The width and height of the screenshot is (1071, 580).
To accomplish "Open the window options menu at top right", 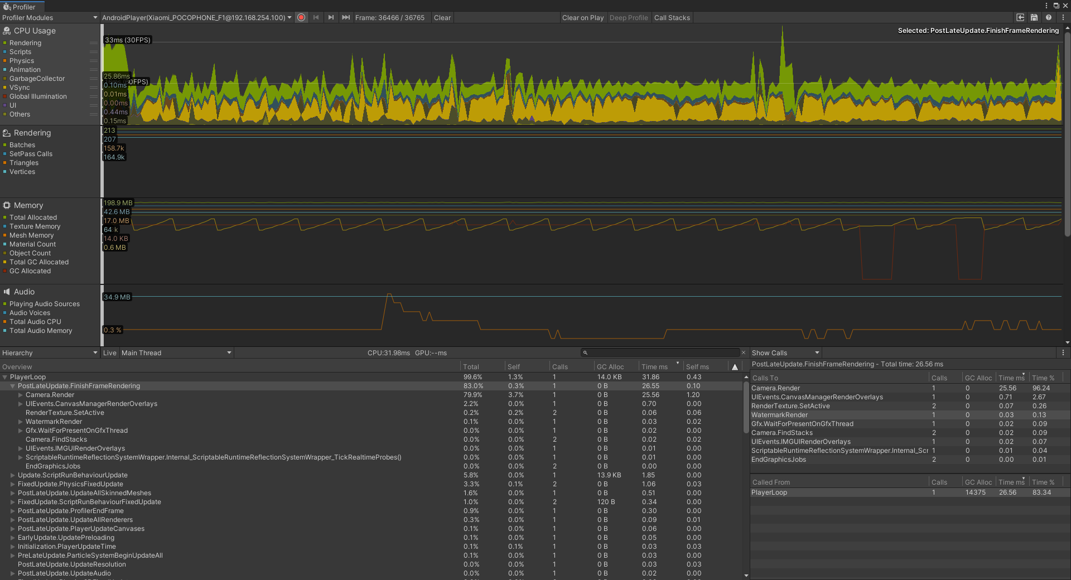I will [1046, 6].
